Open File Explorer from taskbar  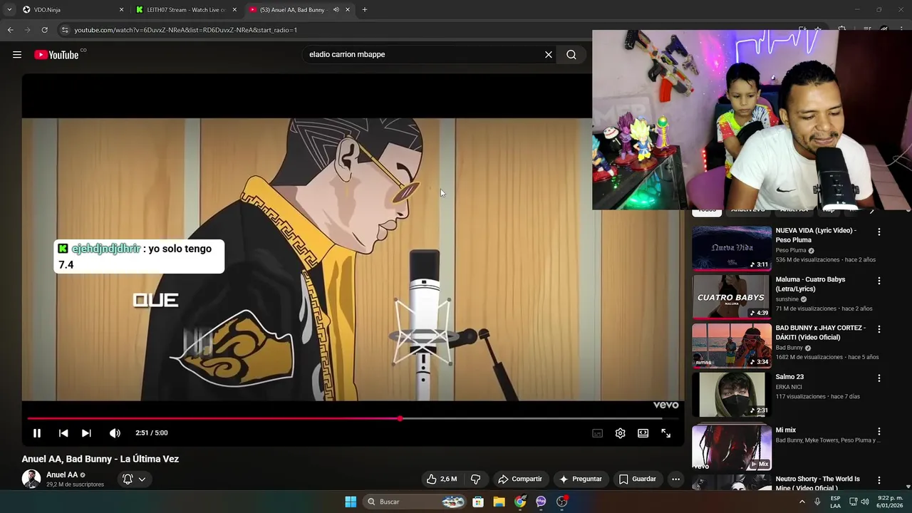499,502
